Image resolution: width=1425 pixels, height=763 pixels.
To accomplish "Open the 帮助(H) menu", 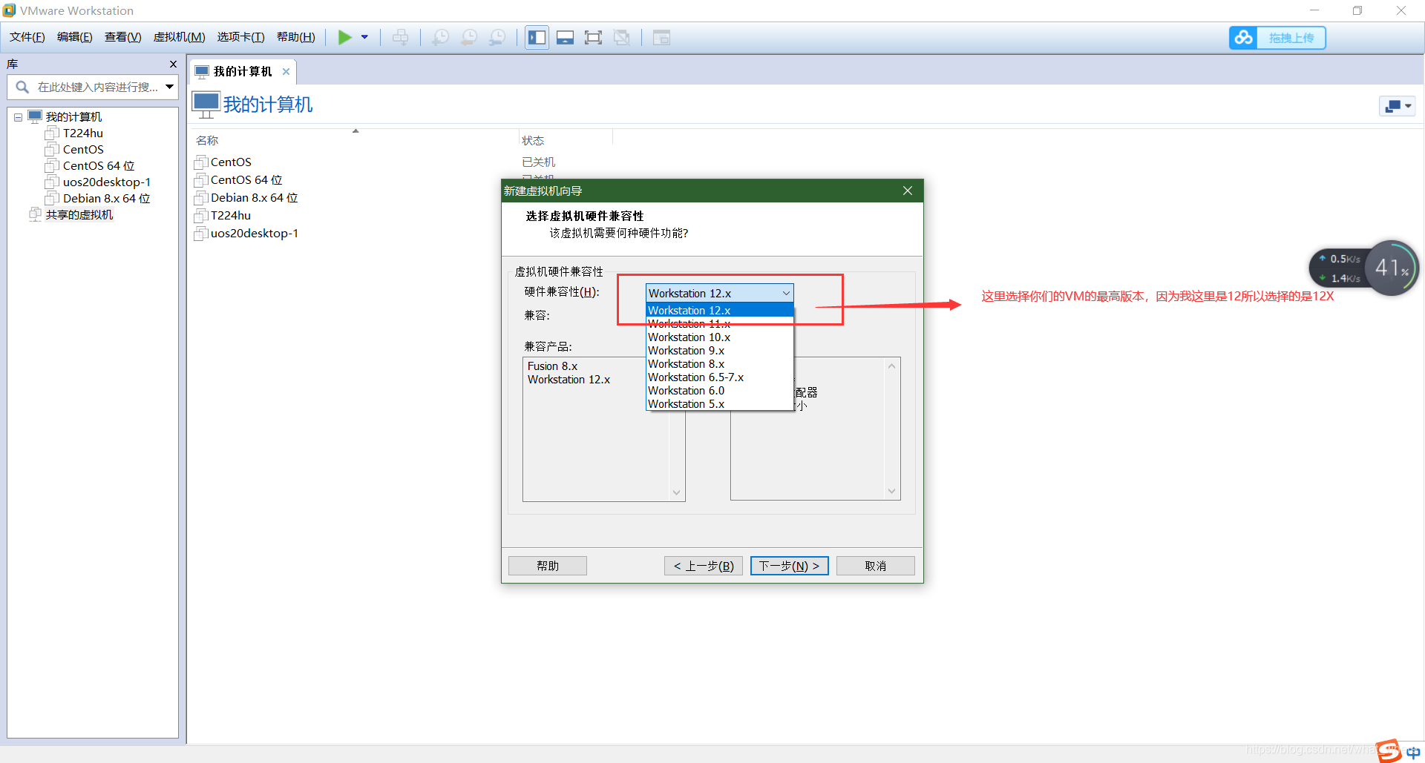I will 296,37.
